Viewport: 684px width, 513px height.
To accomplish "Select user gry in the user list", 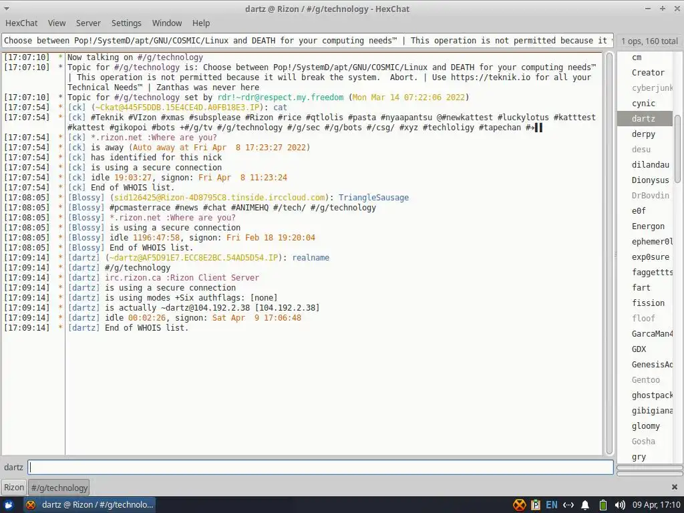I will click(x=645, y=456).
